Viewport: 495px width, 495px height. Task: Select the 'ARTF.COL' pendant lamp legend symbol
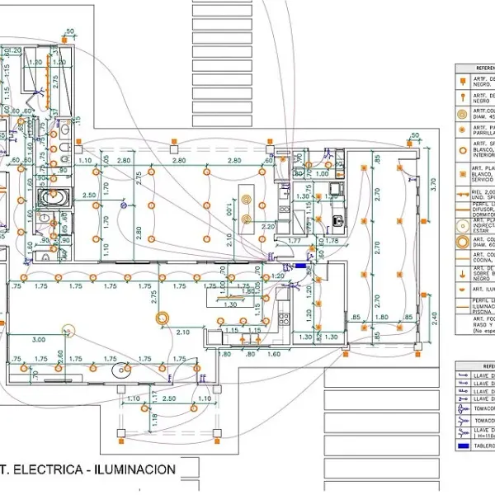(x=463, y=114)
